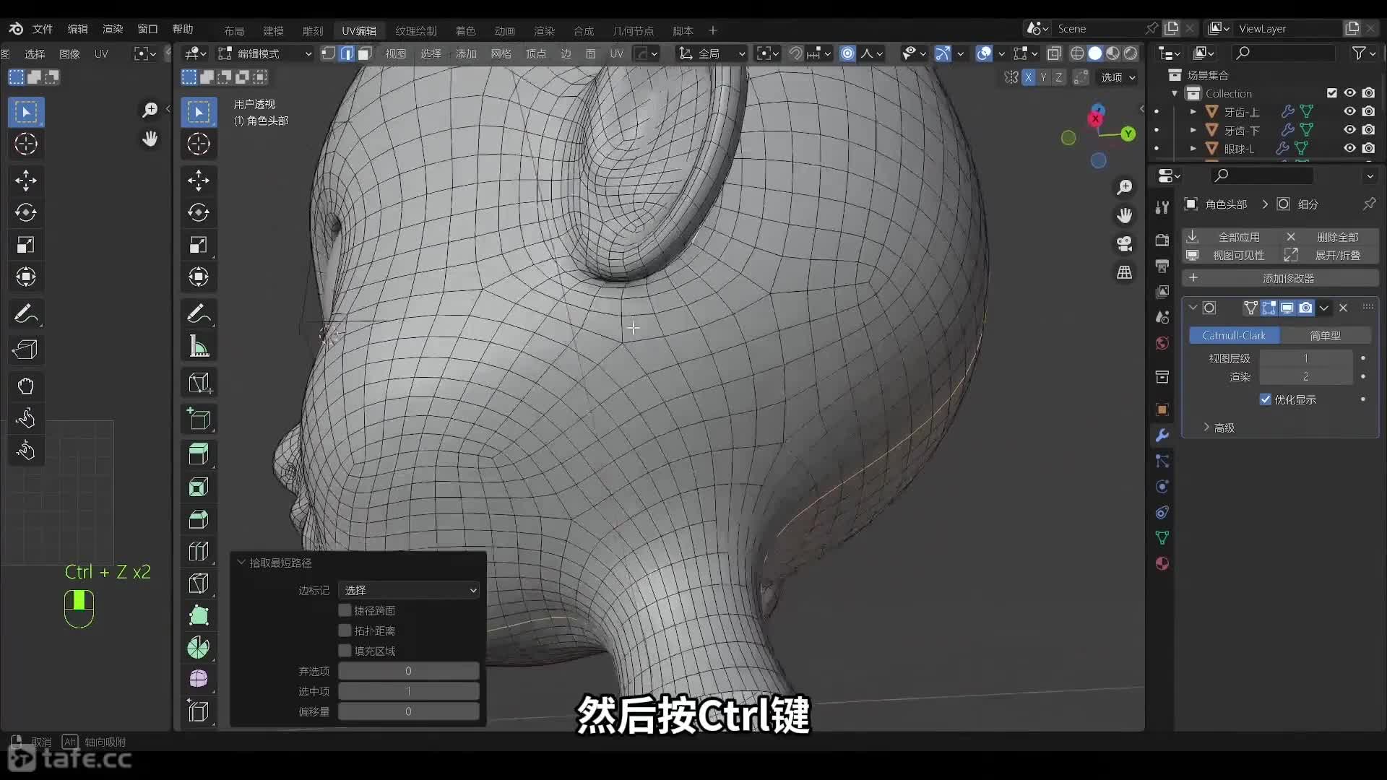Image resolution: width=1387 pixels, height=780 pixels.
Task: Open the Material properties tab
Action: point(1162,563)
